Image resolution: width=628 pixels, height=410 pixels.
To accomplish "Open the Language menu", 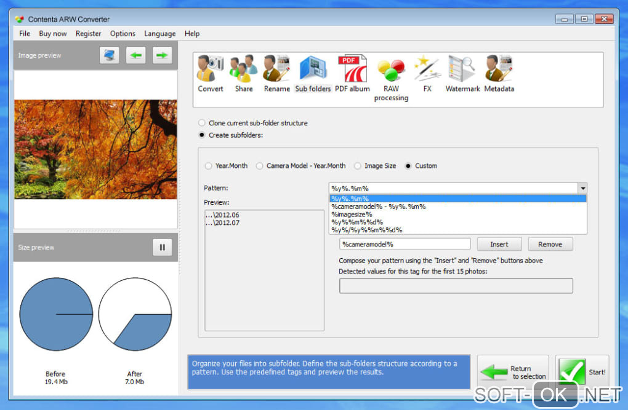I will (160, 34).
